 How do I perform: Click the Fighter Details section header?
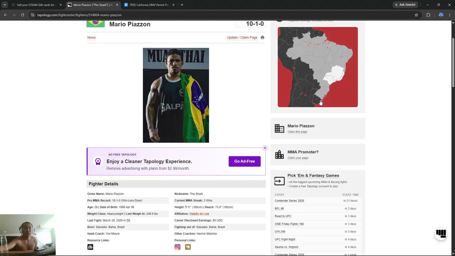tap(176, 184)
